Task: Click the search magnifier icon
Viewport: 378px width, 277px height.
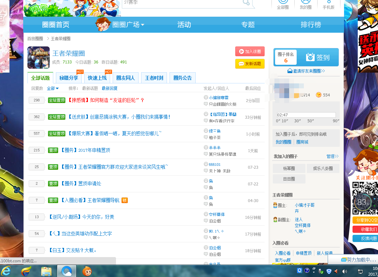Action: point(246,2)
